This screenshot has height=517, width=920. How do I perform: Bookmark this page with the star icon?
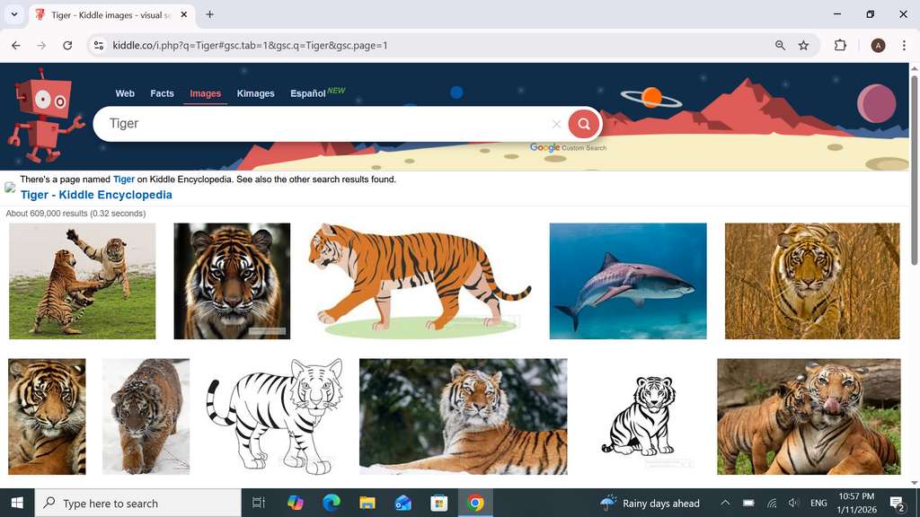click(803, 45)
